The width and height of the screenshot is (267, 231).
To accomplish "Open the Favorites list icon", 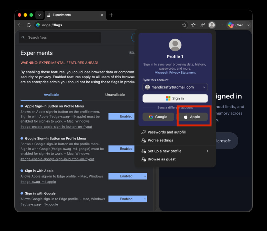I will pos(194,25).
